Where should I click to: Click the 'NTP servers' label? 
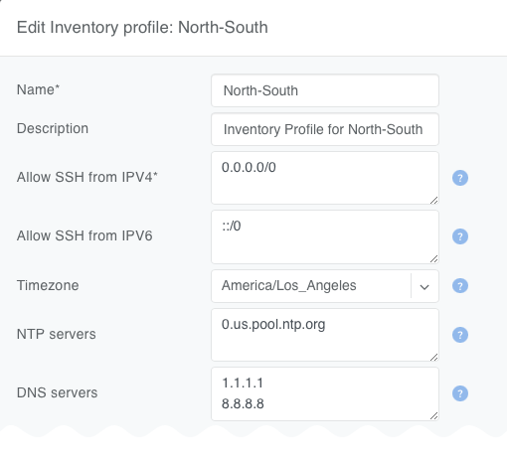[x=56, y=334]
